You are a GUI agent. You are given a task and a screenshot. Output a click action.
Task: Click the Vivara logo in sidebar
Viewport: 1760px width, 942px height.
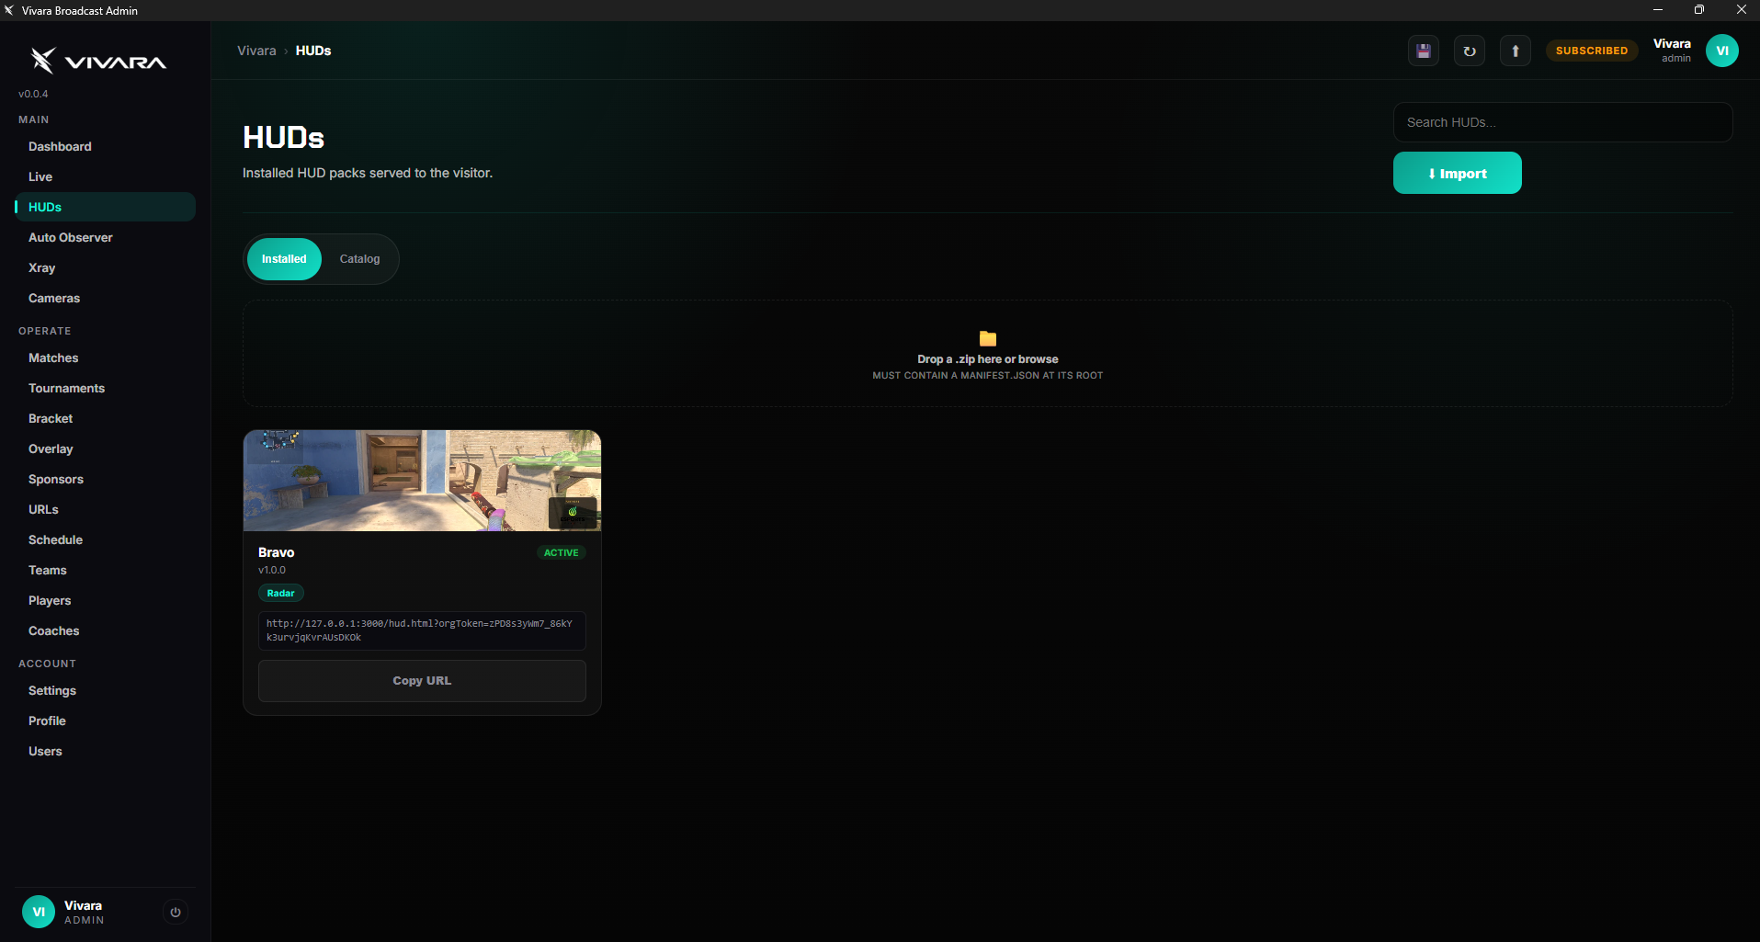[x=97, y=61]
